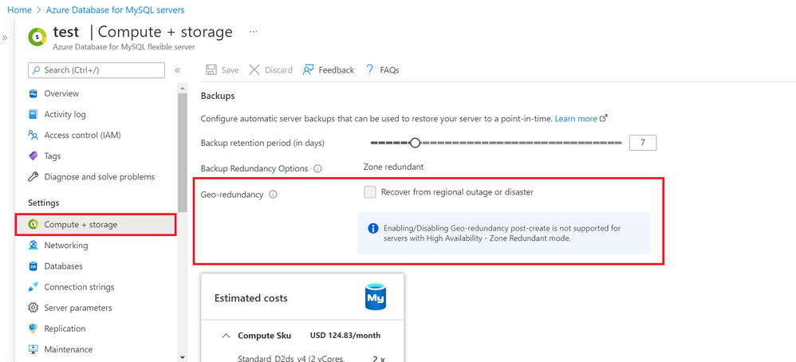The width and height of the screenshot is (796, 362).
Task: Click the search magnifier icon
Action: (37, 70)
